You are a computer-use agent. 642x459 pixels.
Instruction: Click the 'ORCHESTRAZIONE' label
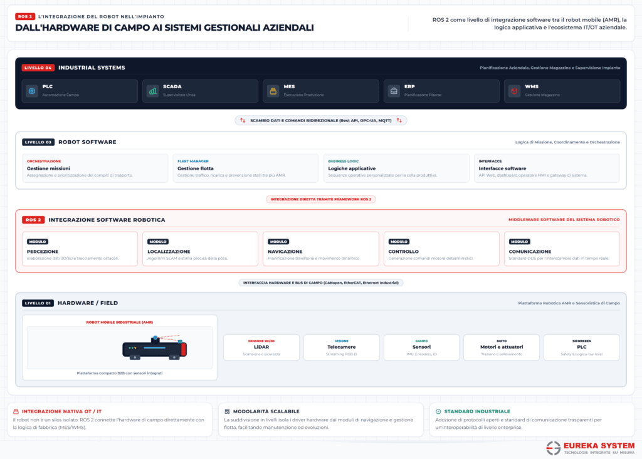point(44,161)
